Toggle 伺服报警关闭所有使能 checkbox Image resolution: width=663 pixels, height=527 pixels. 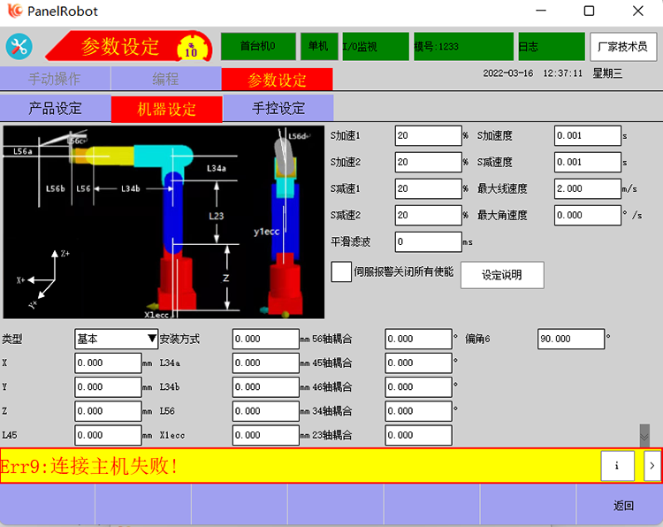(341, 271)
